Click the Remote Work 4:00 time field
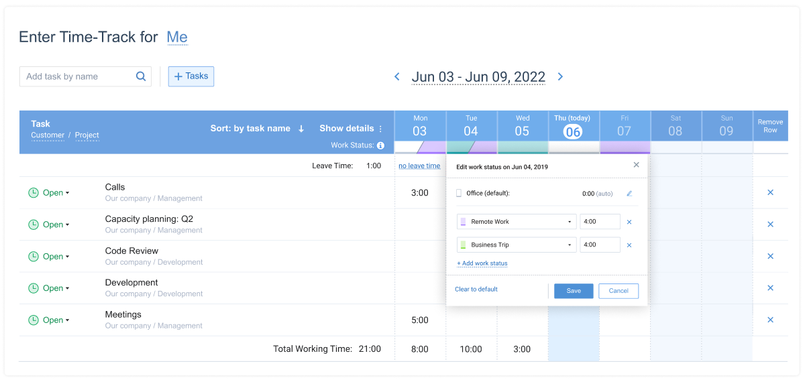The width and height of the screenshot is (805, 384). (x=600, y=222)
